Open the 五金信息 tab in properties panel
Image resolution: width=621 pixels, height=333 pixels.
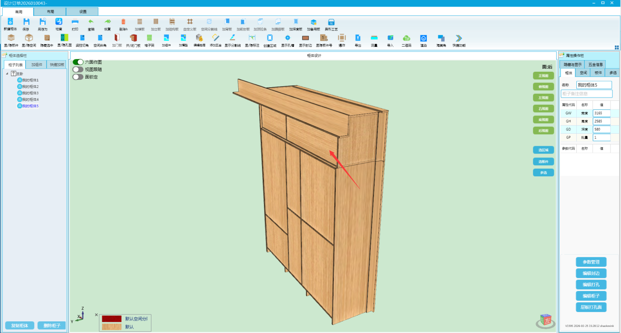[x=595, y=65]
